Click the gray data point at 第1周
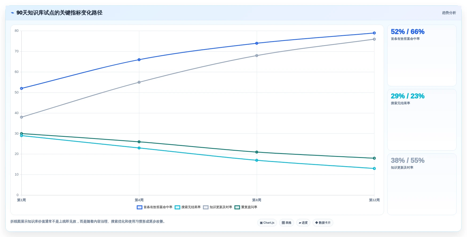 tap(22, 117)
